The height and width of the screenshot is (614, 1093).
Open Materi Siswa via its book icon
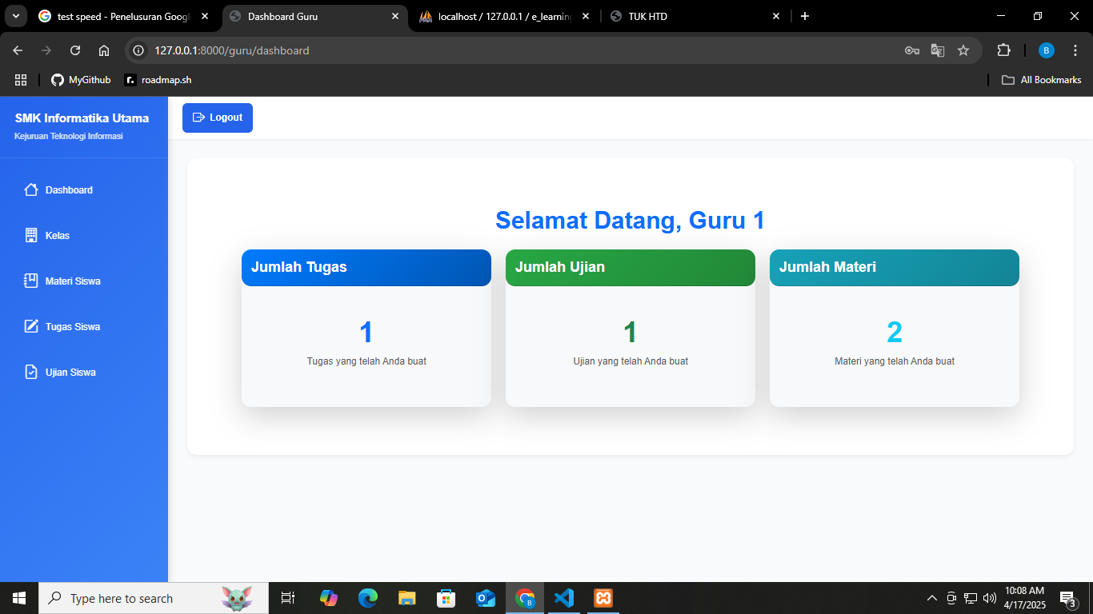click(x=31, y=281)
